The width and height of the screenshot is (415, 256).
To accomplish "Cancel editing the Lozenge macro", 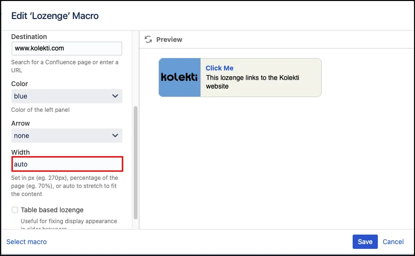I will click(393, 242).
